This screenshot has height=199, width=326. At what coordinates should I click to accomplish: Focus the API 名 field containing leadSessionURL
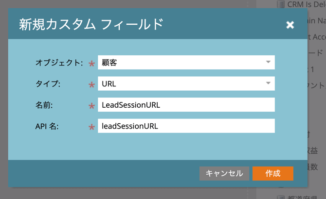pos(186,126)
